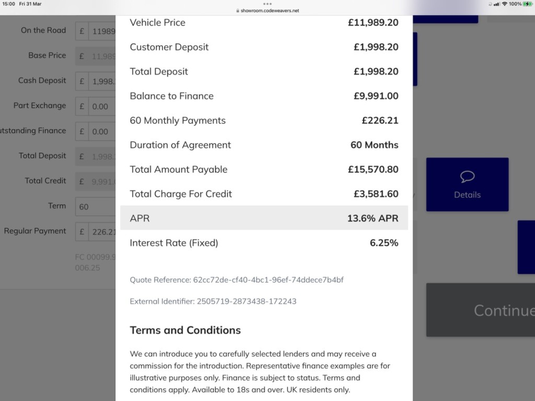
Task: Tap the pound symbol beside Cash Deposit
Action: click(x=82, y=81)
